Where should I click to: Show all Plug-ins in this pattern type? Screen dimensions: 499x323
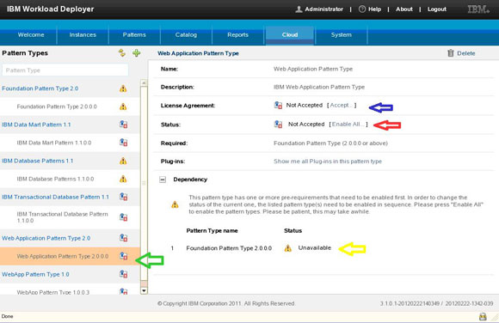coord(328,161)
